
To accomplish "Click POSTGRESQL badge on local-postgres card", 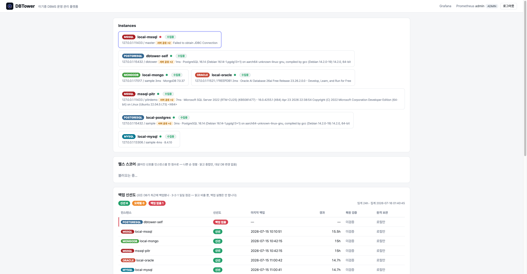I will pos(133,118).
